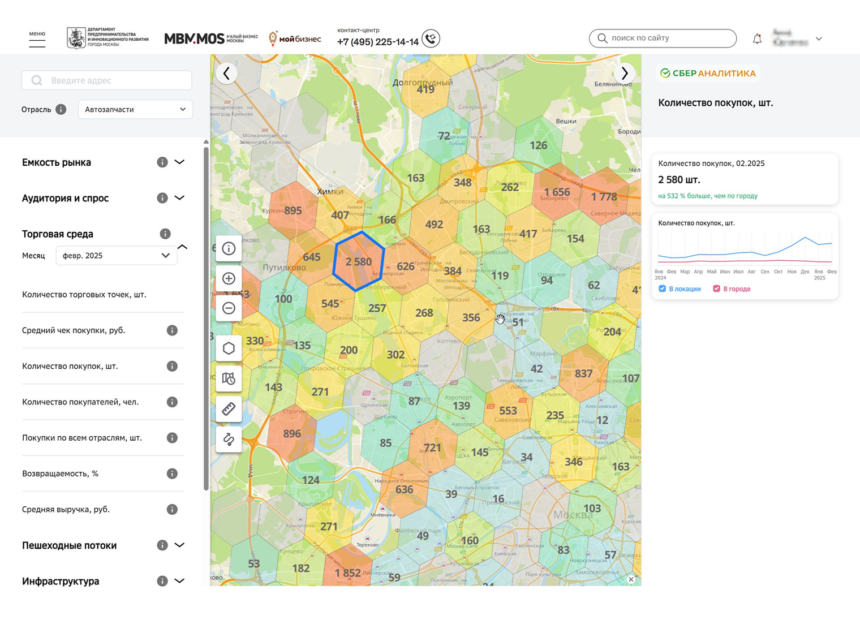
Task: Open the Месяц dropdown 'февр. 2025'
Action: [x=116, y=256]
